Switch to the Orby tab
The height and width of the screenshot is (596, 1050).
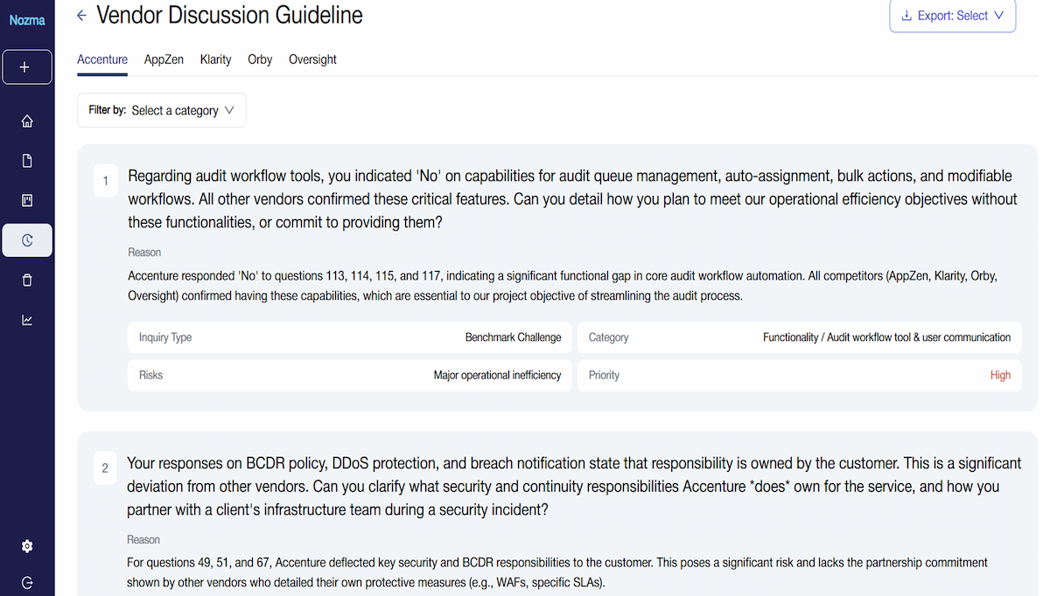(260, 59)
